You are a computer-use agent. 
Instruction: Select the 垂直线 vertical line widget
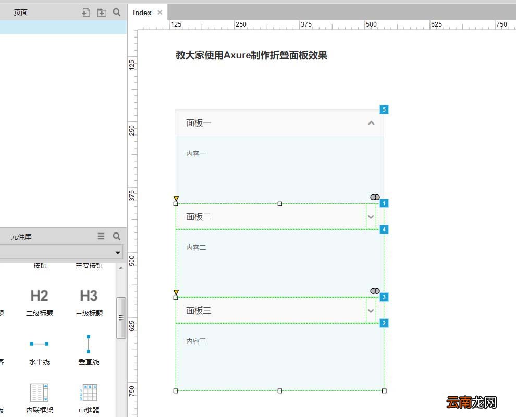pyautogui.click(x=89, y=350)
